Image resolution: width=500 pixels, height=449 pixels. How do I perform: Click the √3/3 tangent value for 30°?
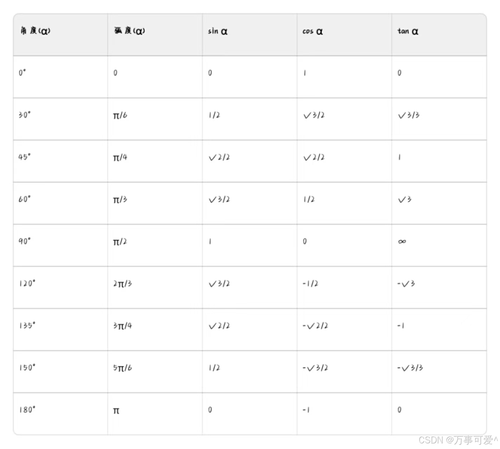coord(409,115)
